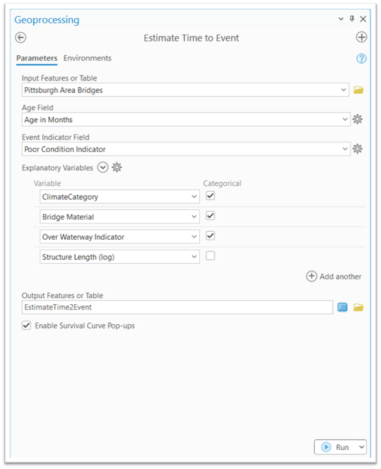Click the Event Indicator Field gear icon
This screenshot has height=469, width=381.
pos(358,149)
